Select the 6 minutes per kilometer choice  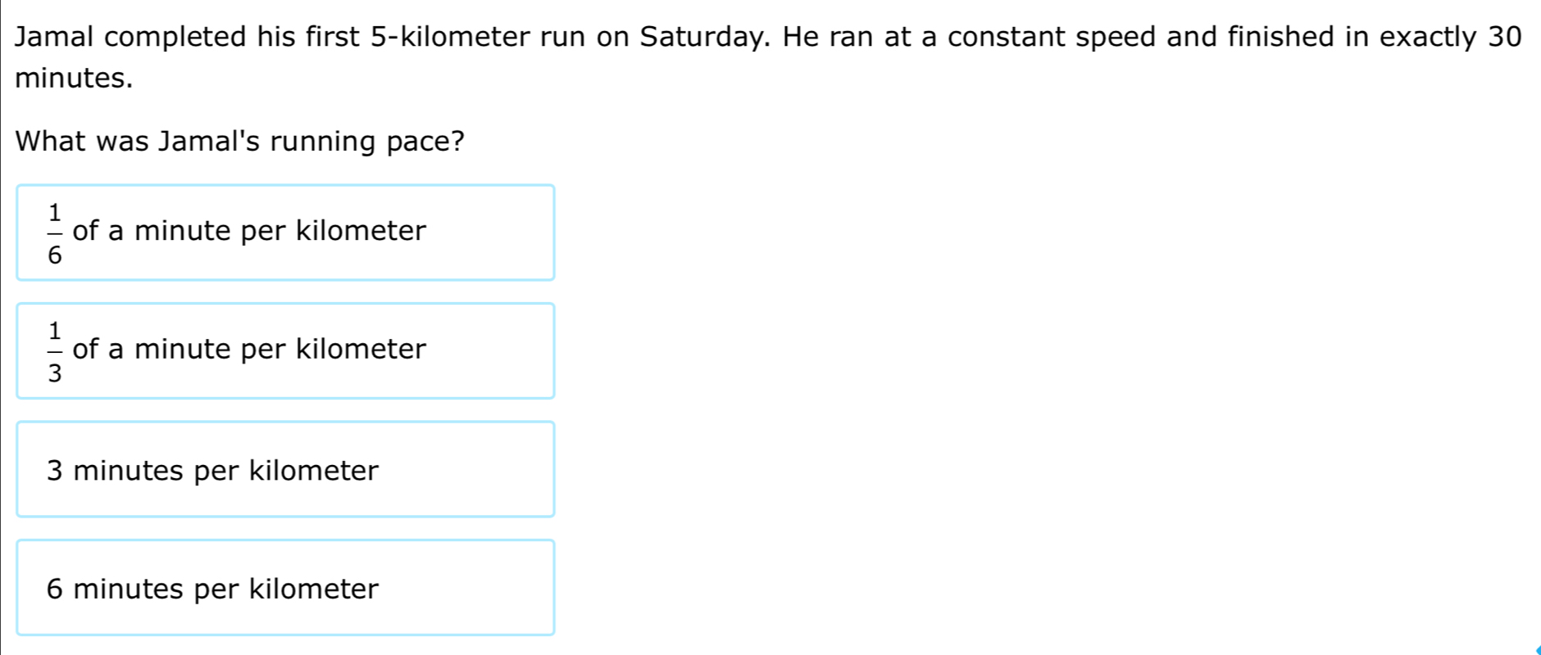(285, 587)
